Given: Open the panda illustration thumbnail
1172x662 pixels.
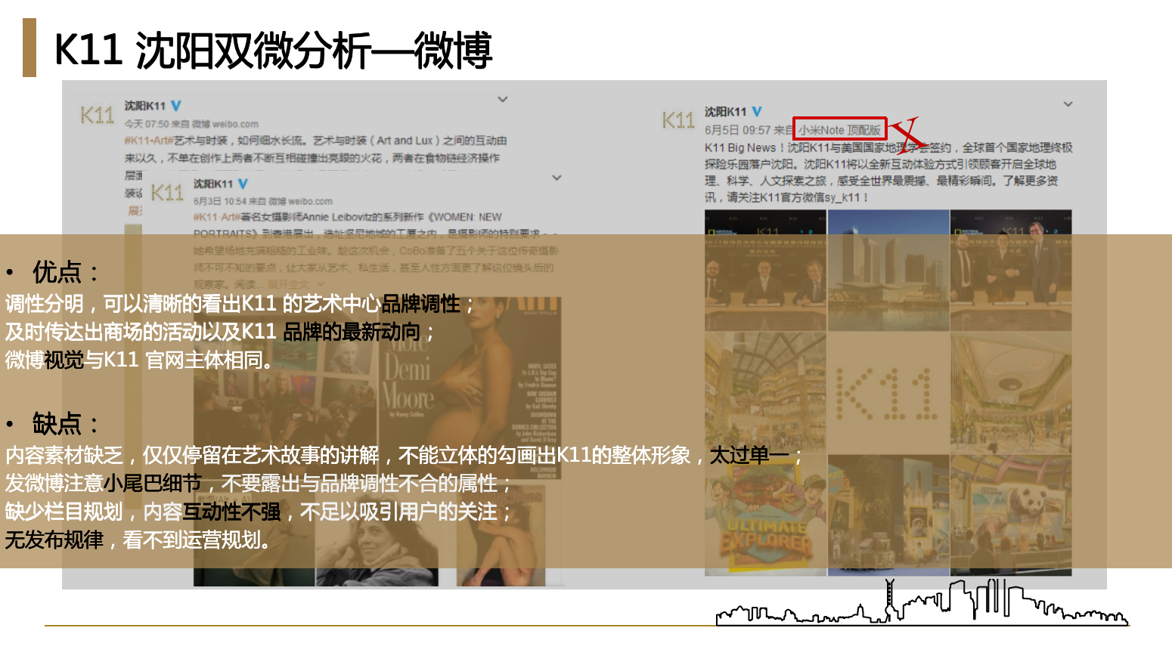Looking at the screenshot, I should click(1011, 515).
